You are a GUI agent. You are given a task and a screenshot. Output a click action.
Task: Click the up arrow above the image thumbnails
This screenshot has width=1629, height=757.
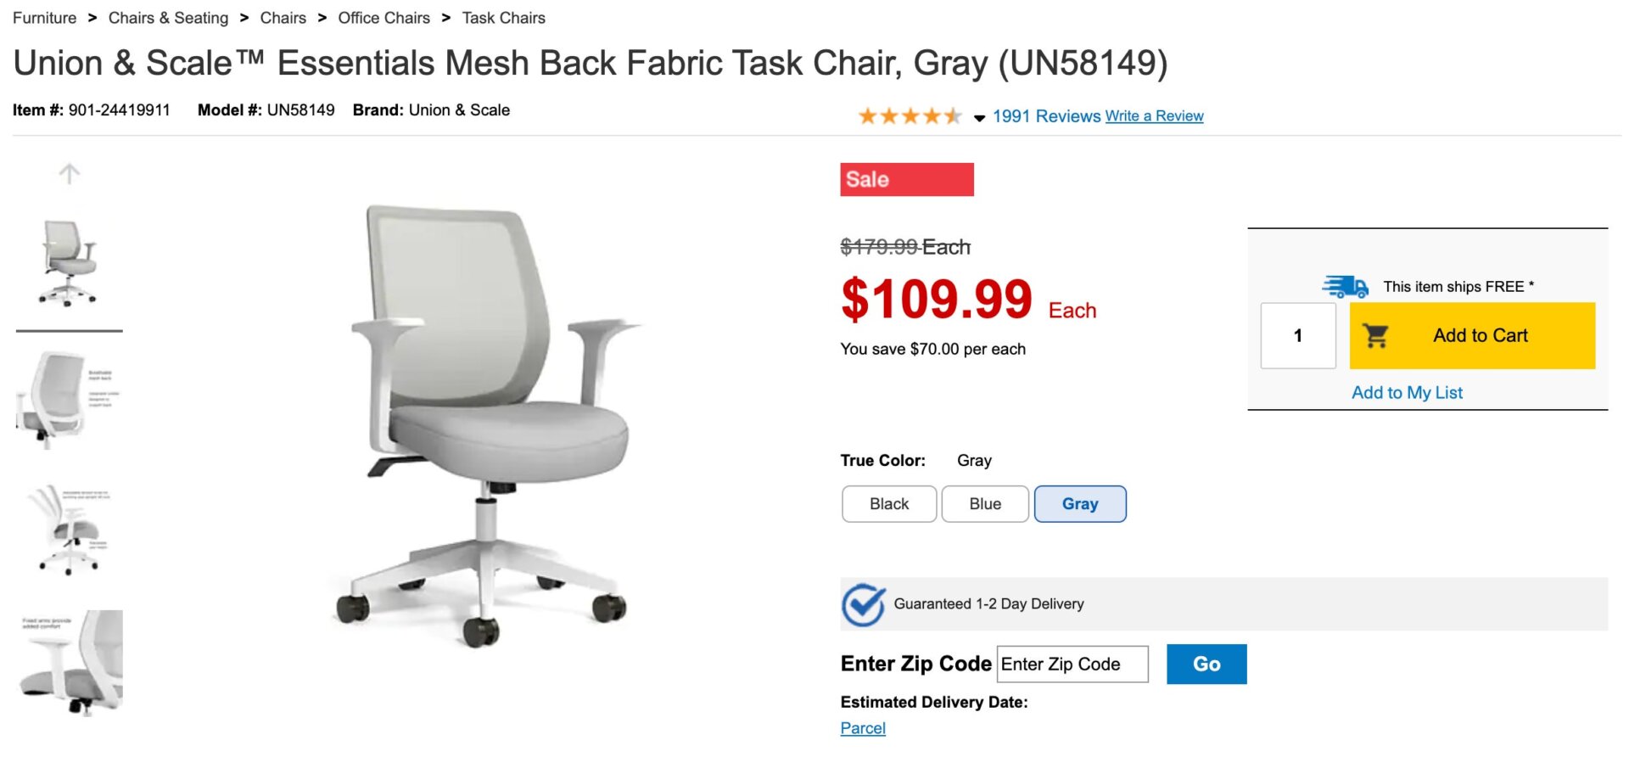click(70, 173)
